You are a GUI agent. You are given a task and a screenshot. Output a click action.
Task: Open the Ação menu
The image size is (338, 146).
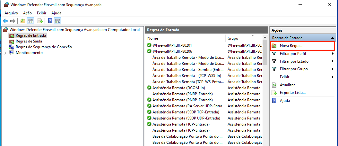pos(27,13)
